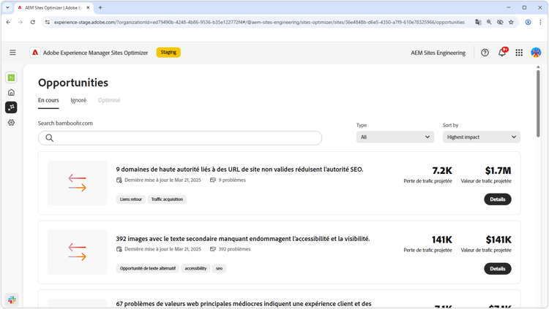The width and height of the screenshot is (549, 309).
Task: Open the 392 images avec le texte title
Action: click(x=242, y=239)
